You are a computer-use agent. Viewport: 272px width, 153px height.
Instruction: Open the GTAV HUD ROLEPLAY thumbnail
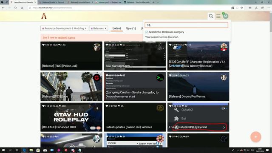pos(71,117)
